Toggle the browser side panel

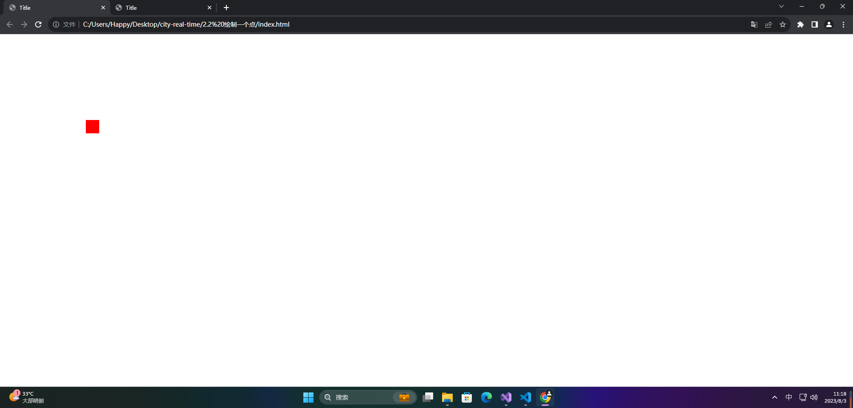click(815, 24)
